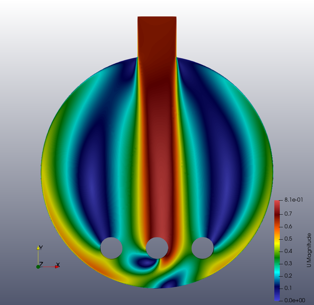Select the "U Magnitude" legend title
The height and width of the screenshot is (305, 314).
point(309,250)
